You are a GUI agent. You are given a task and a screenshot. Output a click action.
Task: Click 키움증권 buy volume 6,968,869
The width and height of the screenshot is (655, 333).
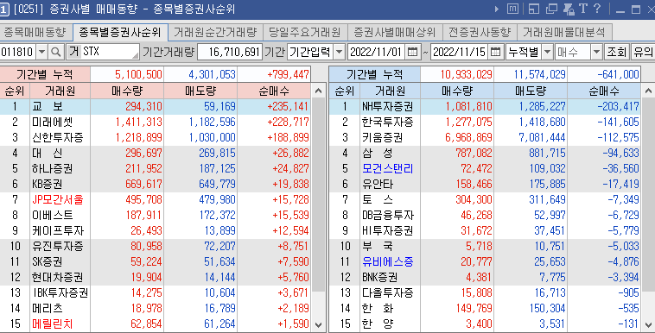tap(468, 137)
